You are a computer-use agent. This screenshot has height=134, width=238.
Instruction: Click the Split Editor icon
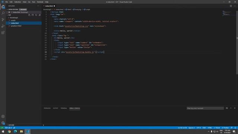[231, 6]
